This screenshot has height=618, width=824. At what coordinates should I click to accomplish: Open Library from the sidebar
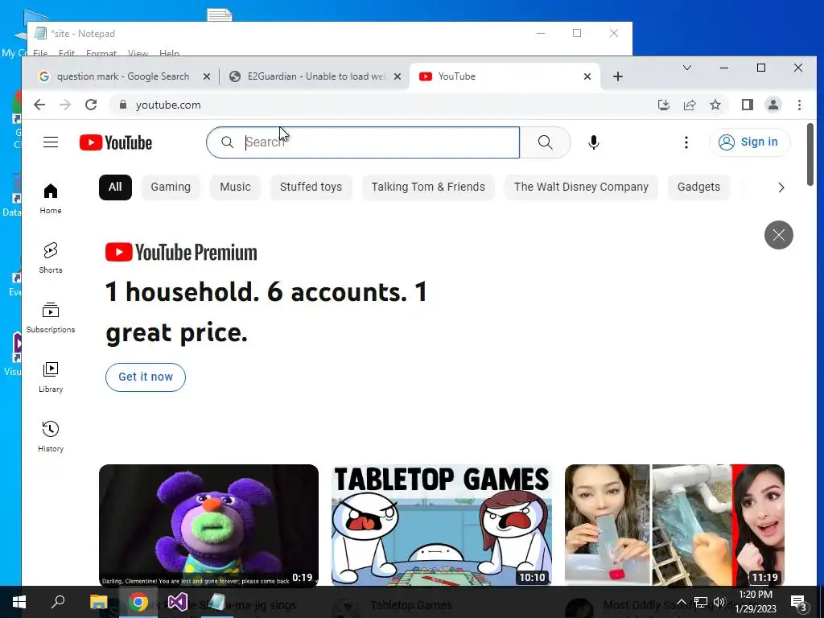[51, 377]
